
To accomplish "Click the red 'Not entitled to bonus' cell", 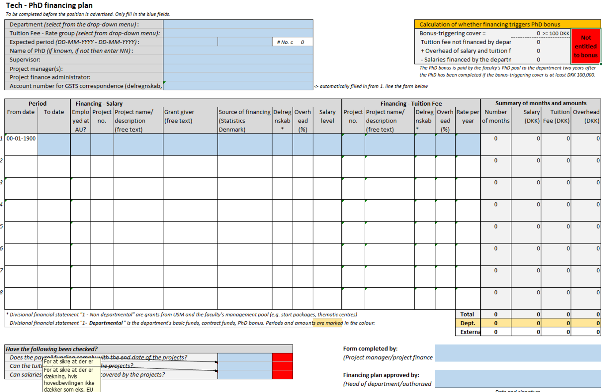I will pyautogui.click(x=586, y=46).
